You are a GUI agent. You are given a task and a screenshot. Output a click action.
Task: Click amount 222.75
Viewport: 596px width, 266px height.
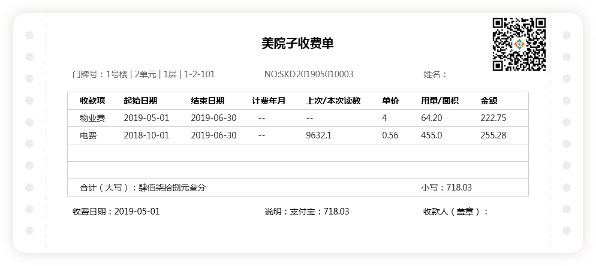tap(493, 118)
